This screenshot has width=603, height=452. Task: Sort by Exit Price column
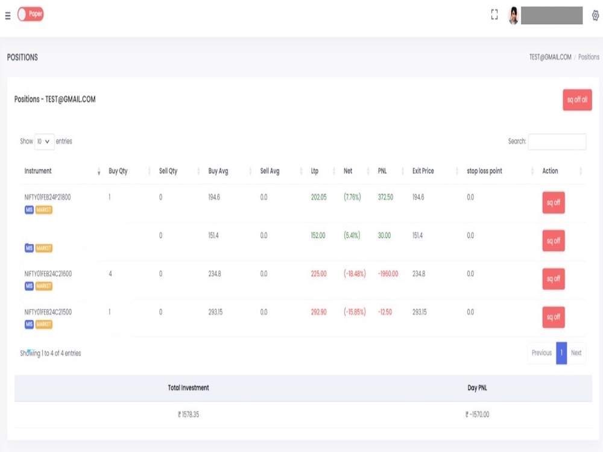pos(435,171)
